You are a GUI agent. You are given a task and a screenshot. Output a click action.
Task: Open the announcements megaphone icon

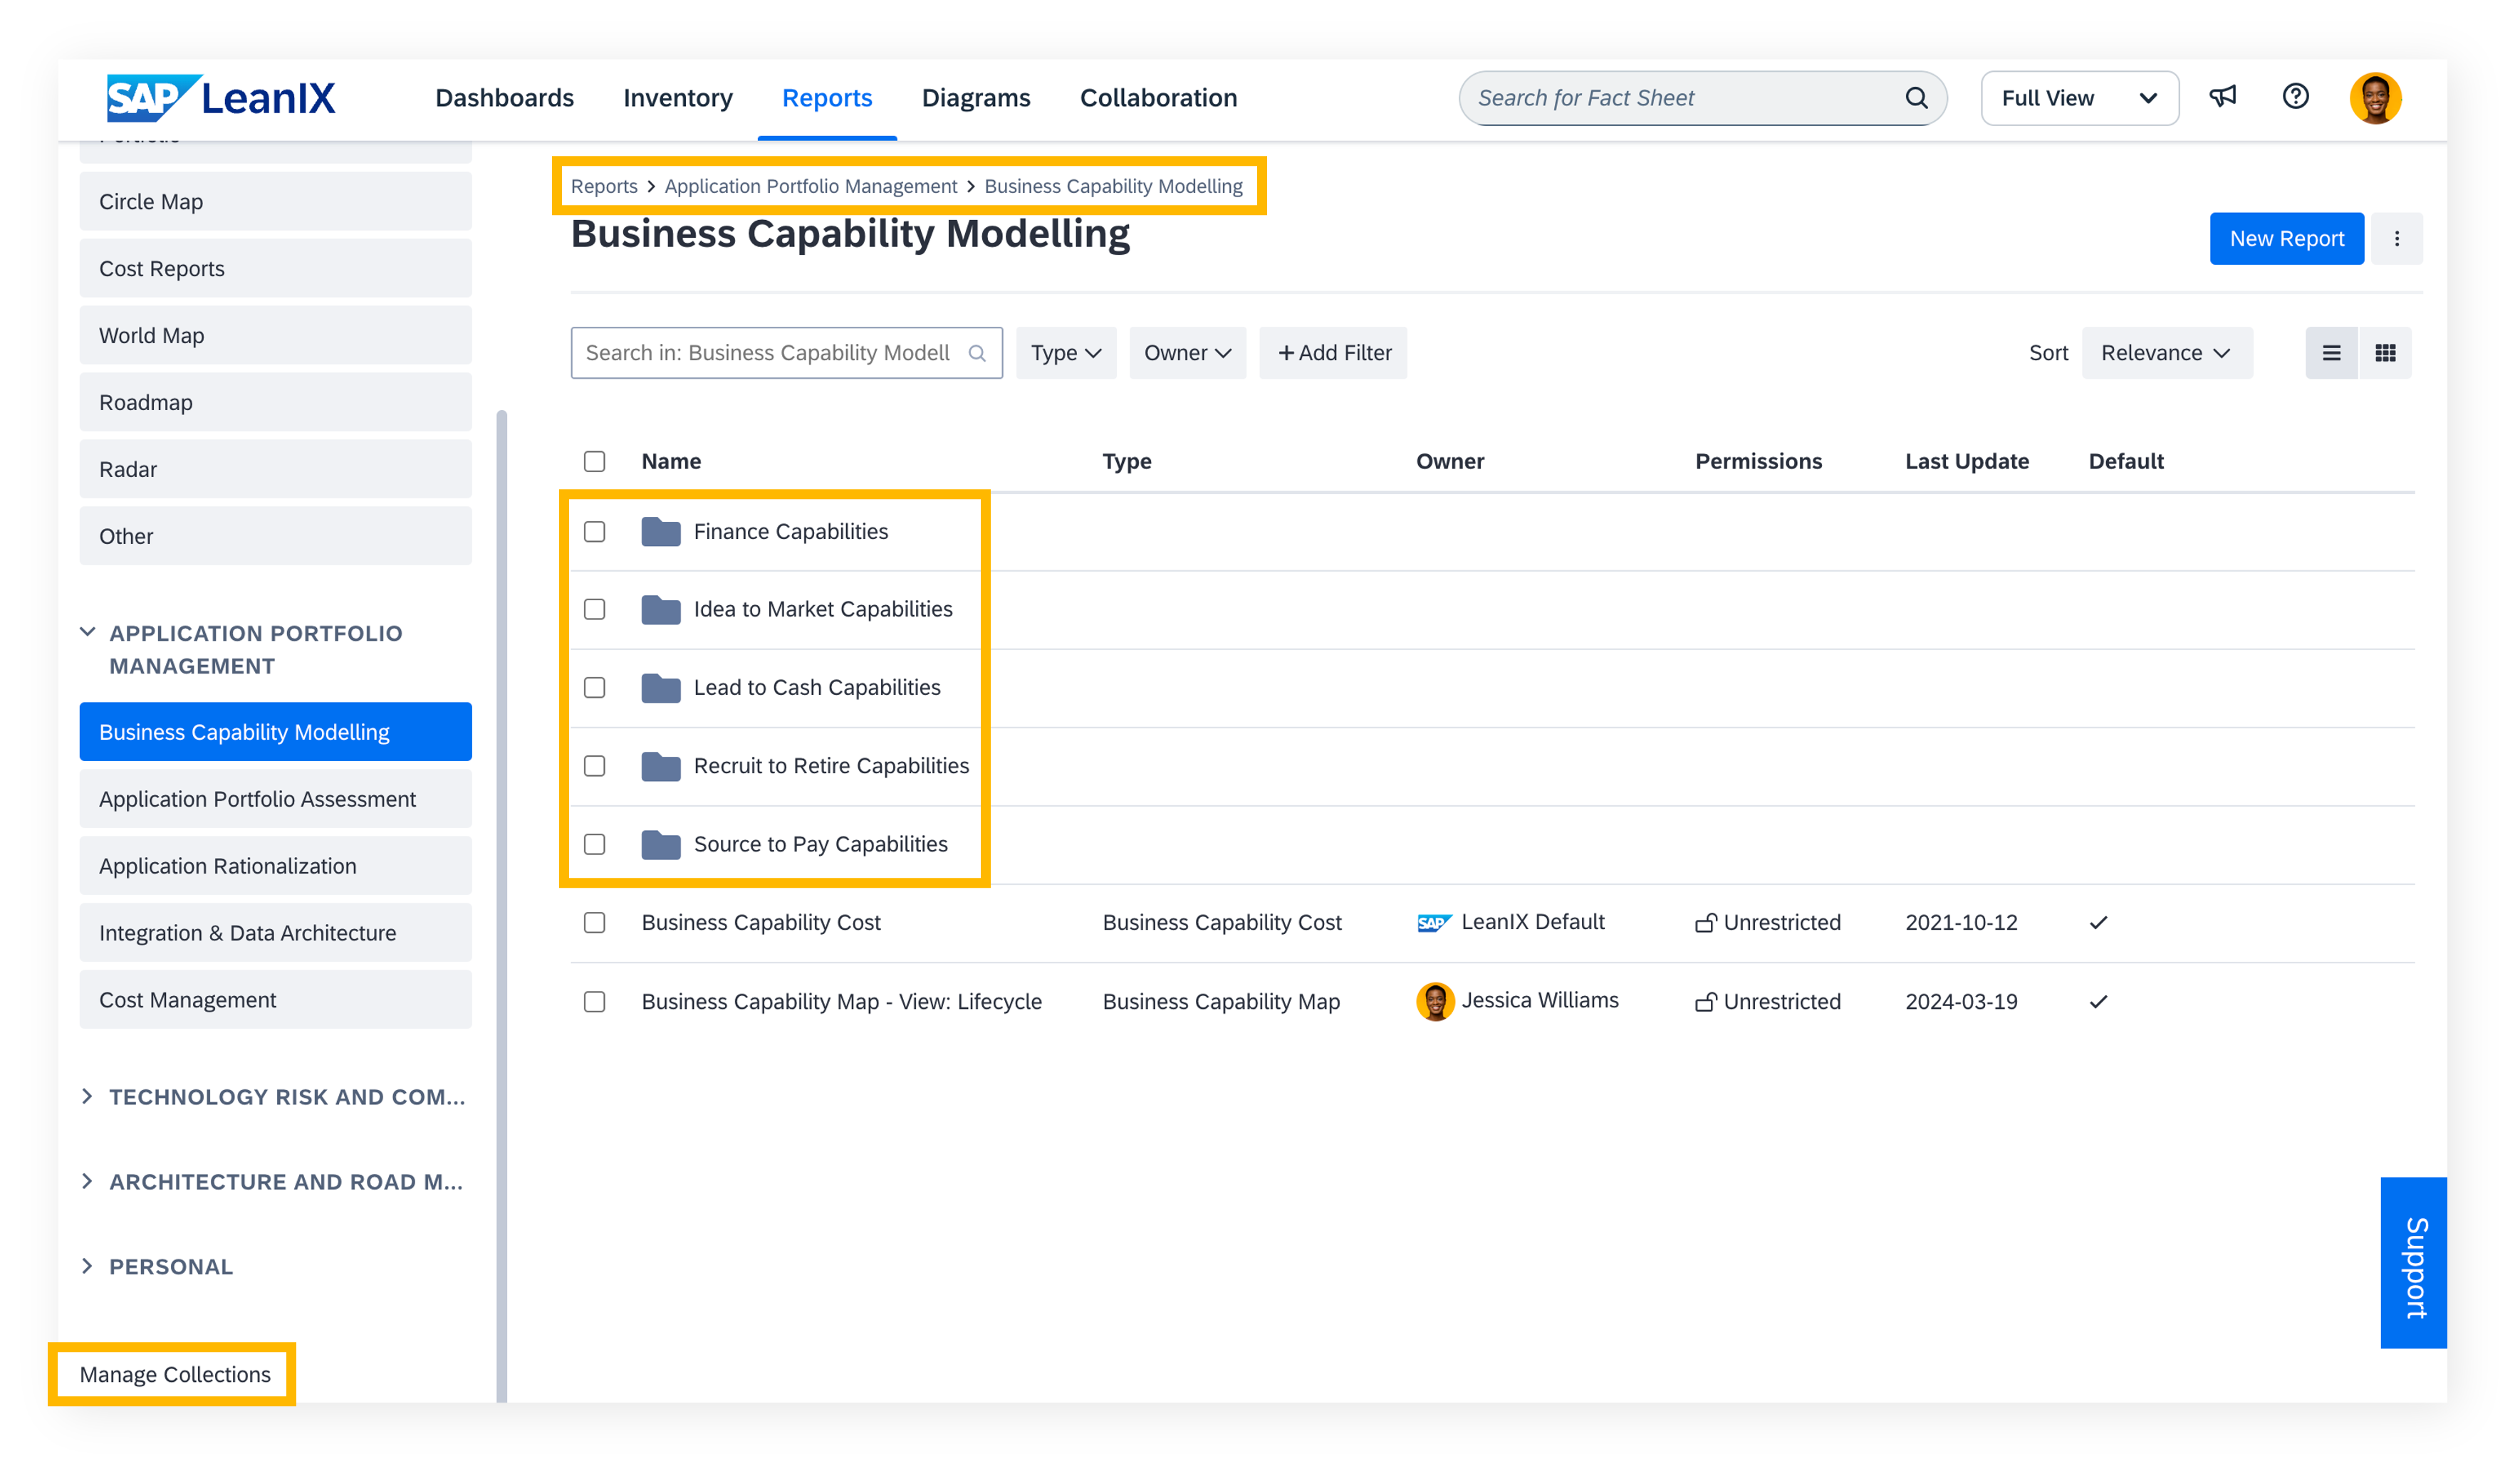click(2222, 97)
